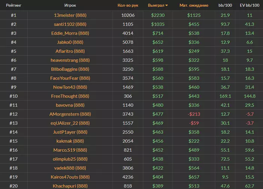Open player santi1102 (888)

[x=70, y=24]
